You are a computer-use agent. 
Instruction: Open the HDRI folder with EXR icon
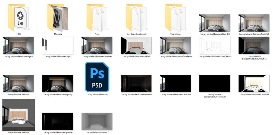click(18, 18)
